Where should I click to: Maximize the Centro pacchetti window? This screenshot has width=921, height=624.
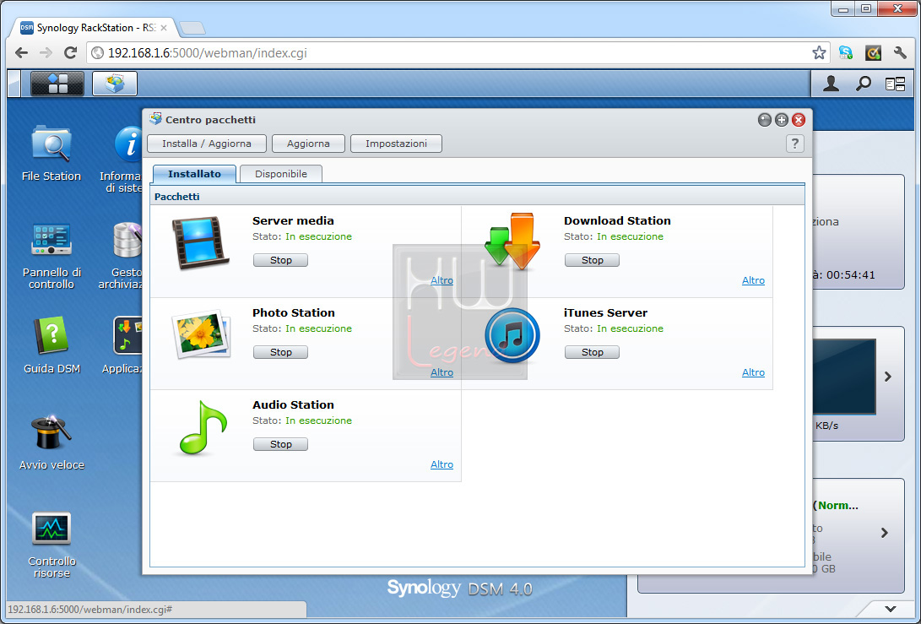[x=781, y=120]
